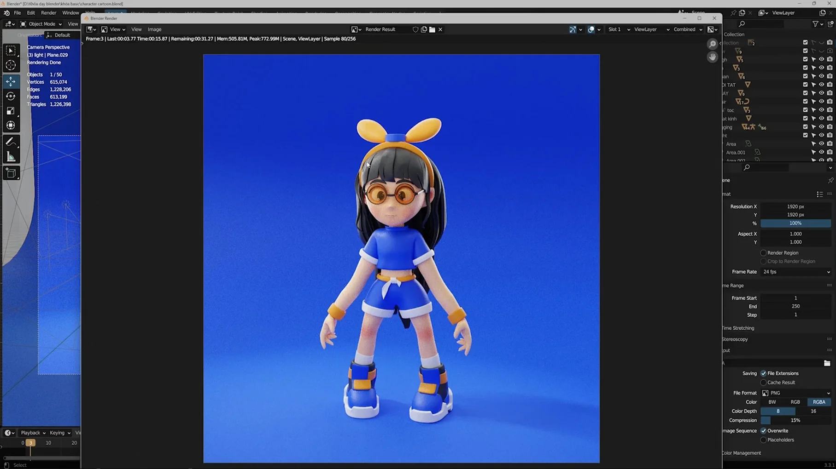Open the Object Mode dropdown
Image resolution: width=836 pixels, height=469 pixels.
41,24
